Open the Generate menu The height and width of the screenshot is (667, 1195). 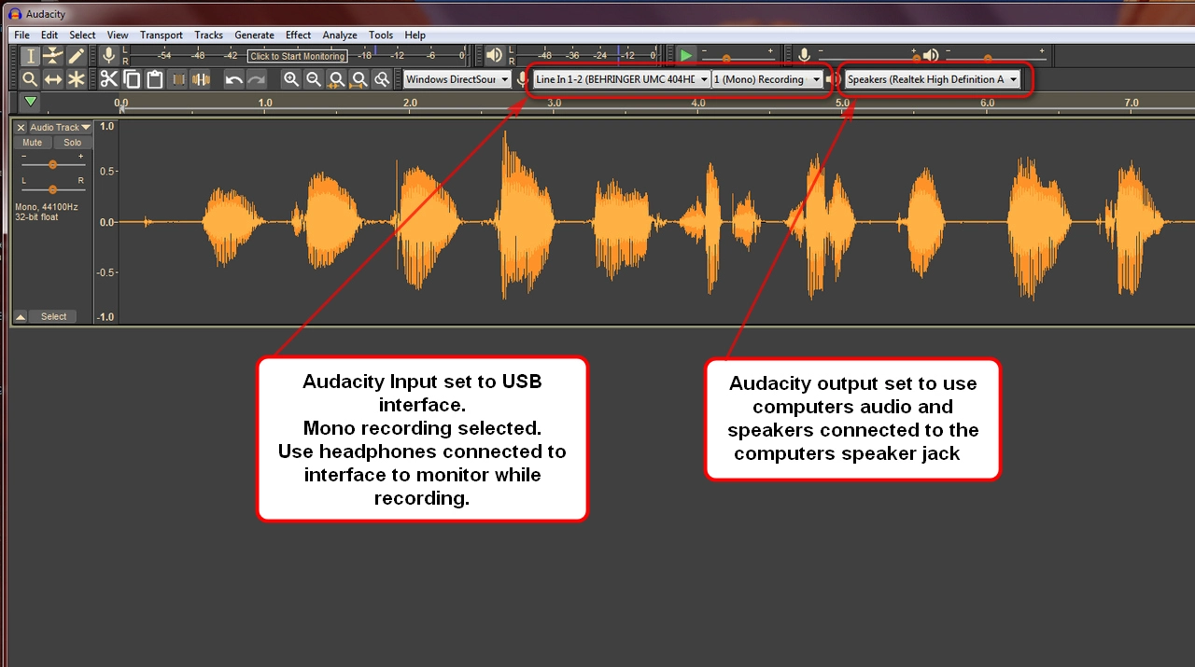tap(254, 35)
